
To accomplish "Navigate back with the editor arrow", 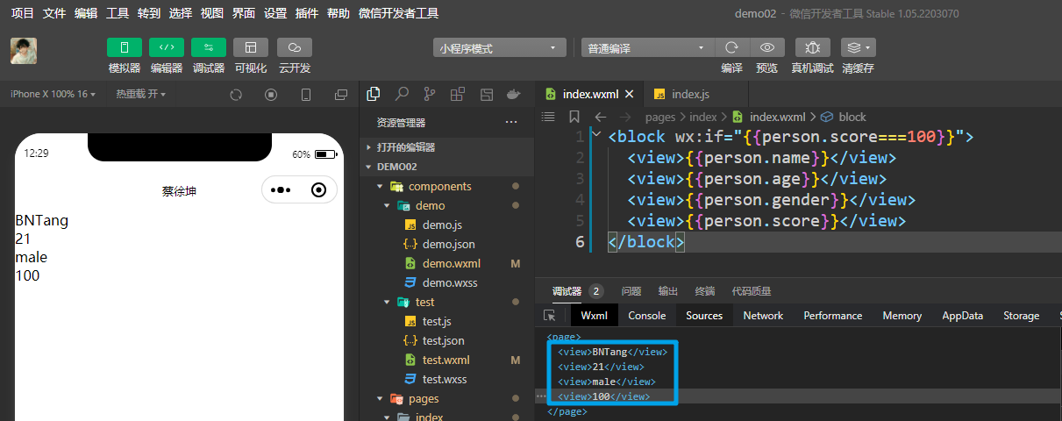I will tap(601, 116).
